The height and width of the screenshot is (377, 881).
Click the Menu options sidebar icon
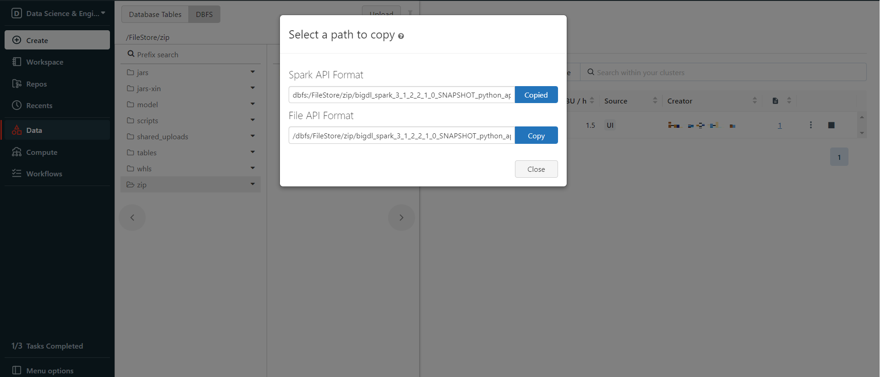coord(17,370)
